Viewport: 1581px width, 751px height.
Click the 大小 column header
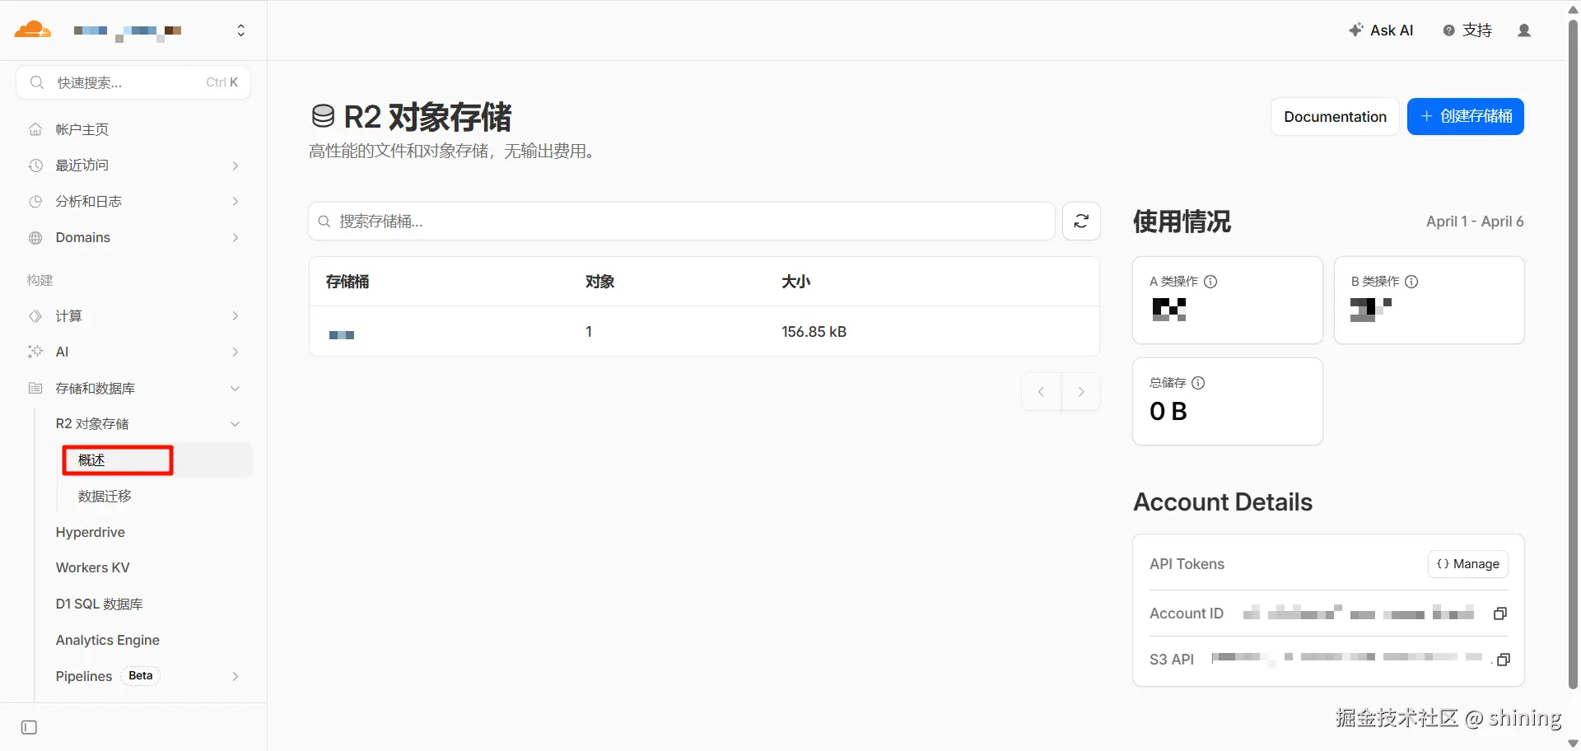point(795,282)
